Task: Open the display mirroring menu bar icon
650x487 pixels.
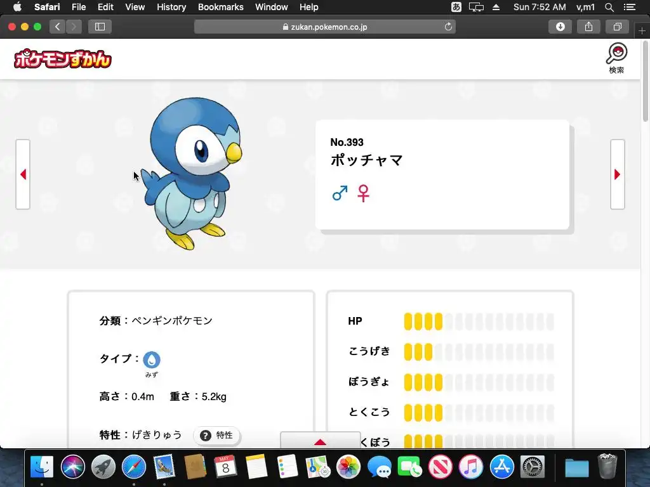Action: (x=476, y=7)
